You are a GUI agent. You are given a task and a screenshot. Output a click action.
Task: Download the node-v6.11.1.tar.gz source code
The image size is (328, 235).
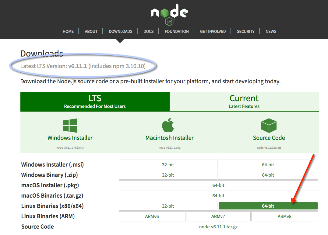click(218, 226)
